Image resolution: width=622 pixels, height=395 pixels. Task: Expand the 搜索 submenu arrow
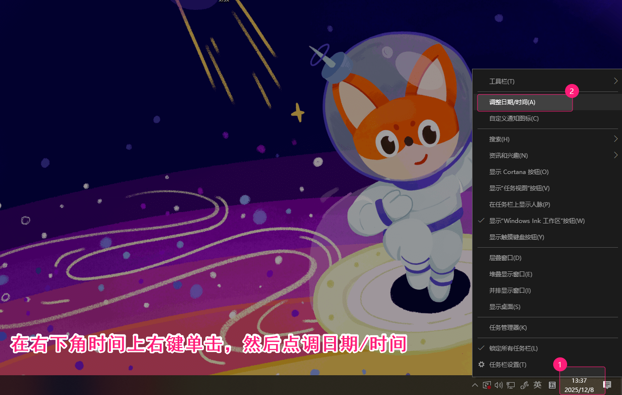pos(616,139)
